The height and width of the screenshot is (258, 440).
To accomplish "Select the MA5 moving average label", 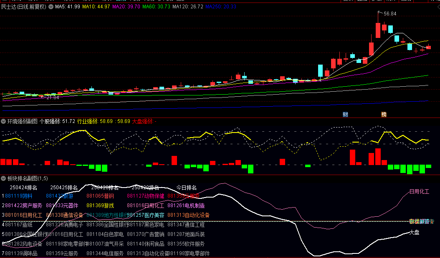I will (x=68, y=7).
